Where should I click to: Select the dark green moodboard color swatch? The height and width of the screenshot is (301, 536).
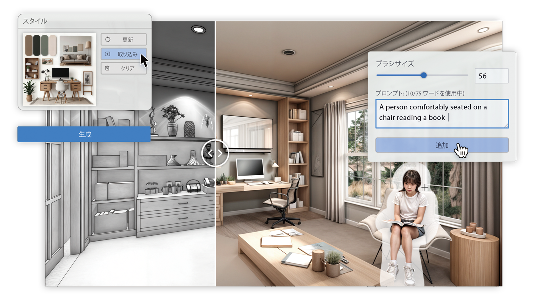point(37,45)
